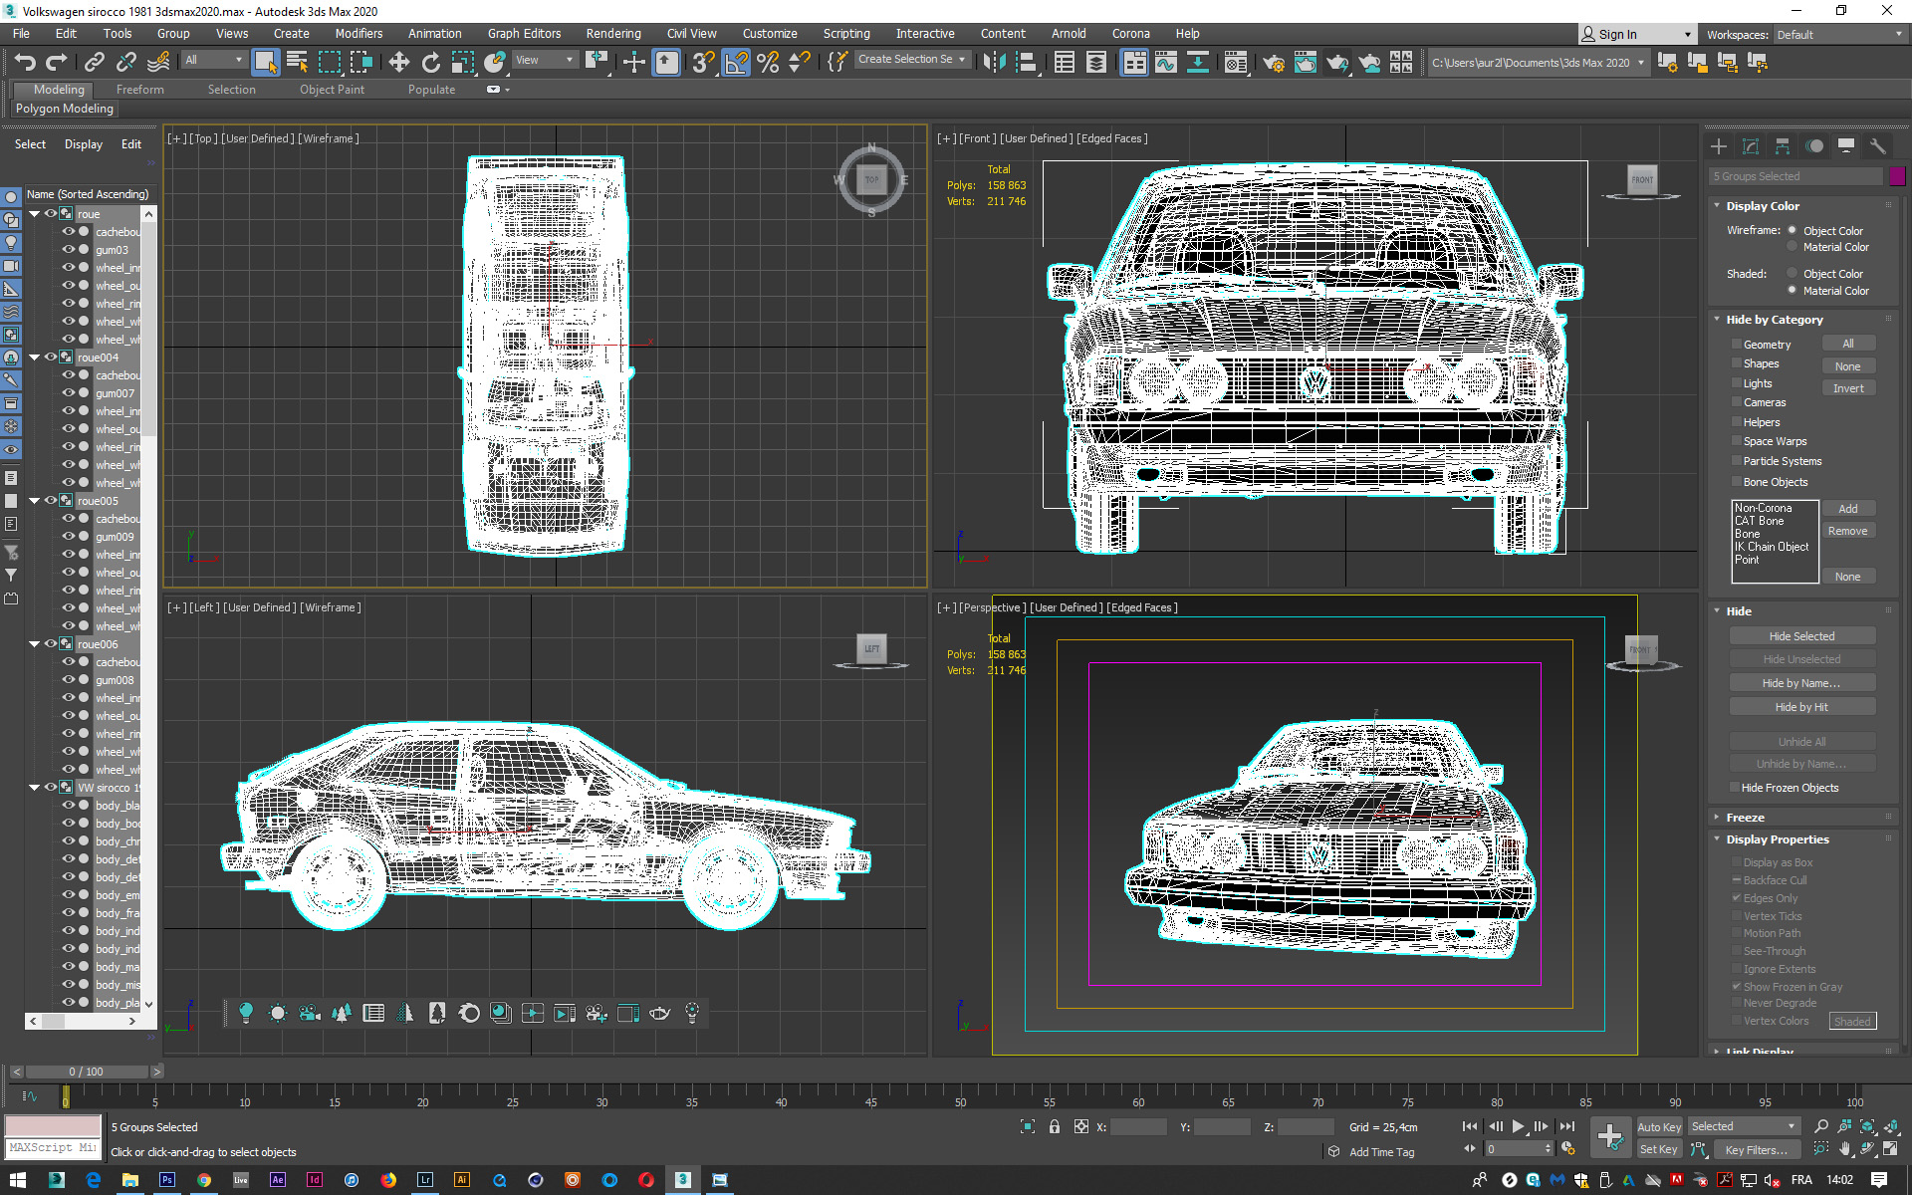The image size is (1912, 1195).
Task: Open the Graph Editors menu
Action: point(524,34)
